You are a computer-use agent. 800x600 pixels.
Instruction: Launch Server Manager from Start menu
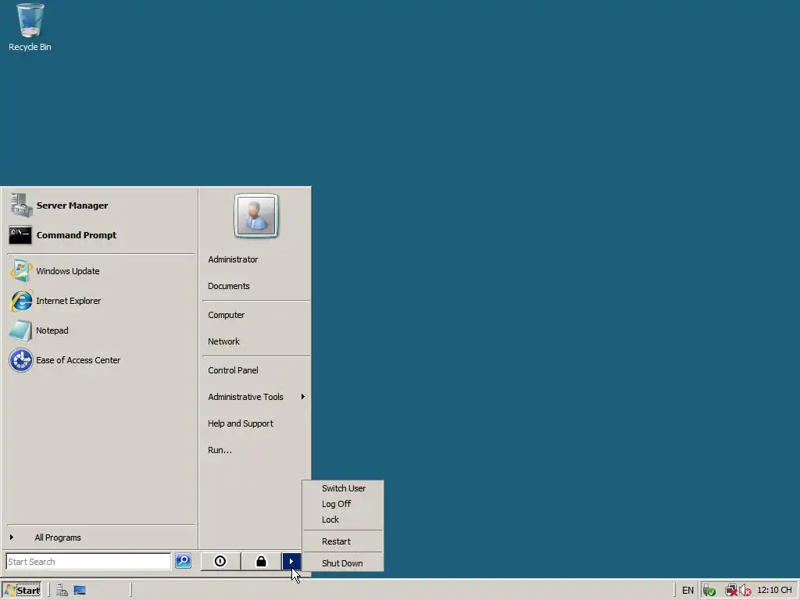pos(101,205)
